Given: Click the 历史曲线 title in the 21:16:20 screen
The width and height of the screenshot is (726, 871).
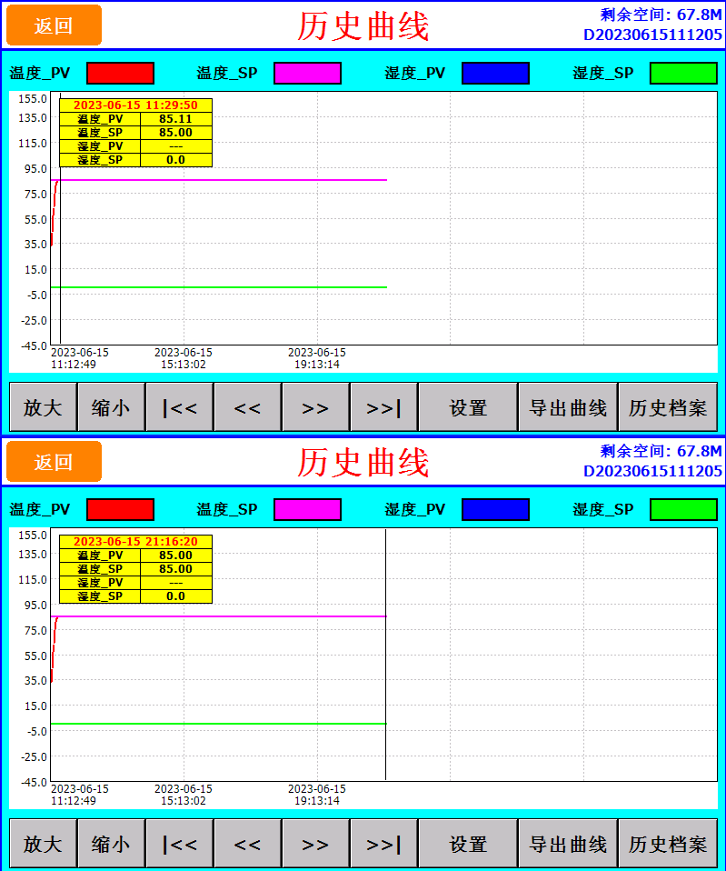Looking at the screenshot, I should point(363,462).
